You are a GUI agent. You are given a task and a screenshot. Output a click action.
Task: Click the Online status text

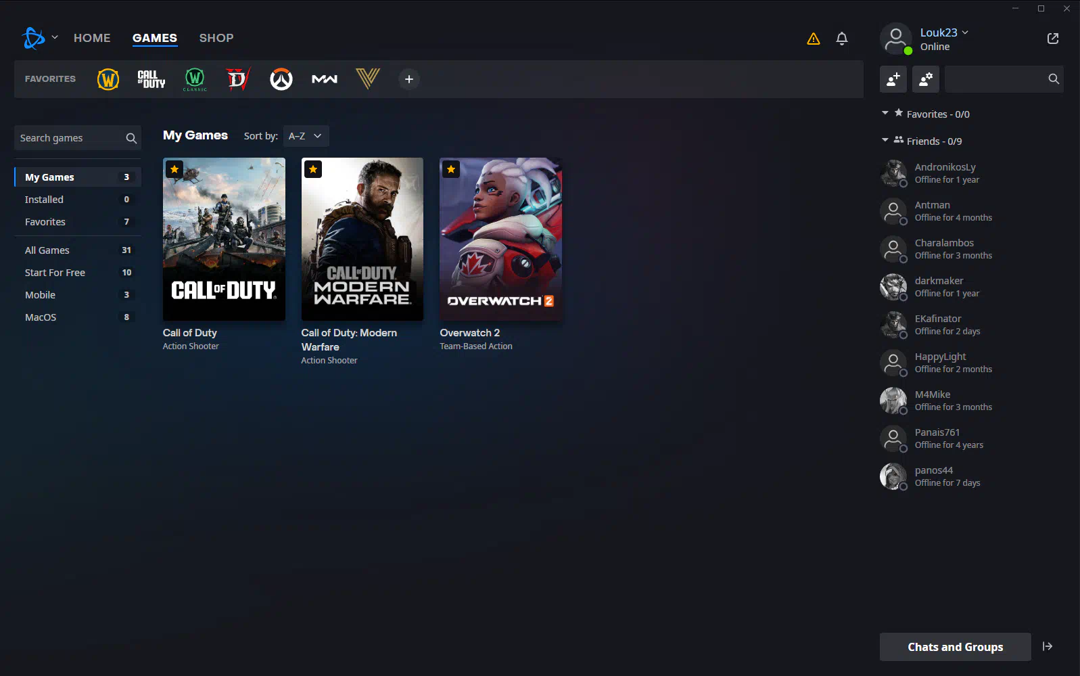point(935,47)
